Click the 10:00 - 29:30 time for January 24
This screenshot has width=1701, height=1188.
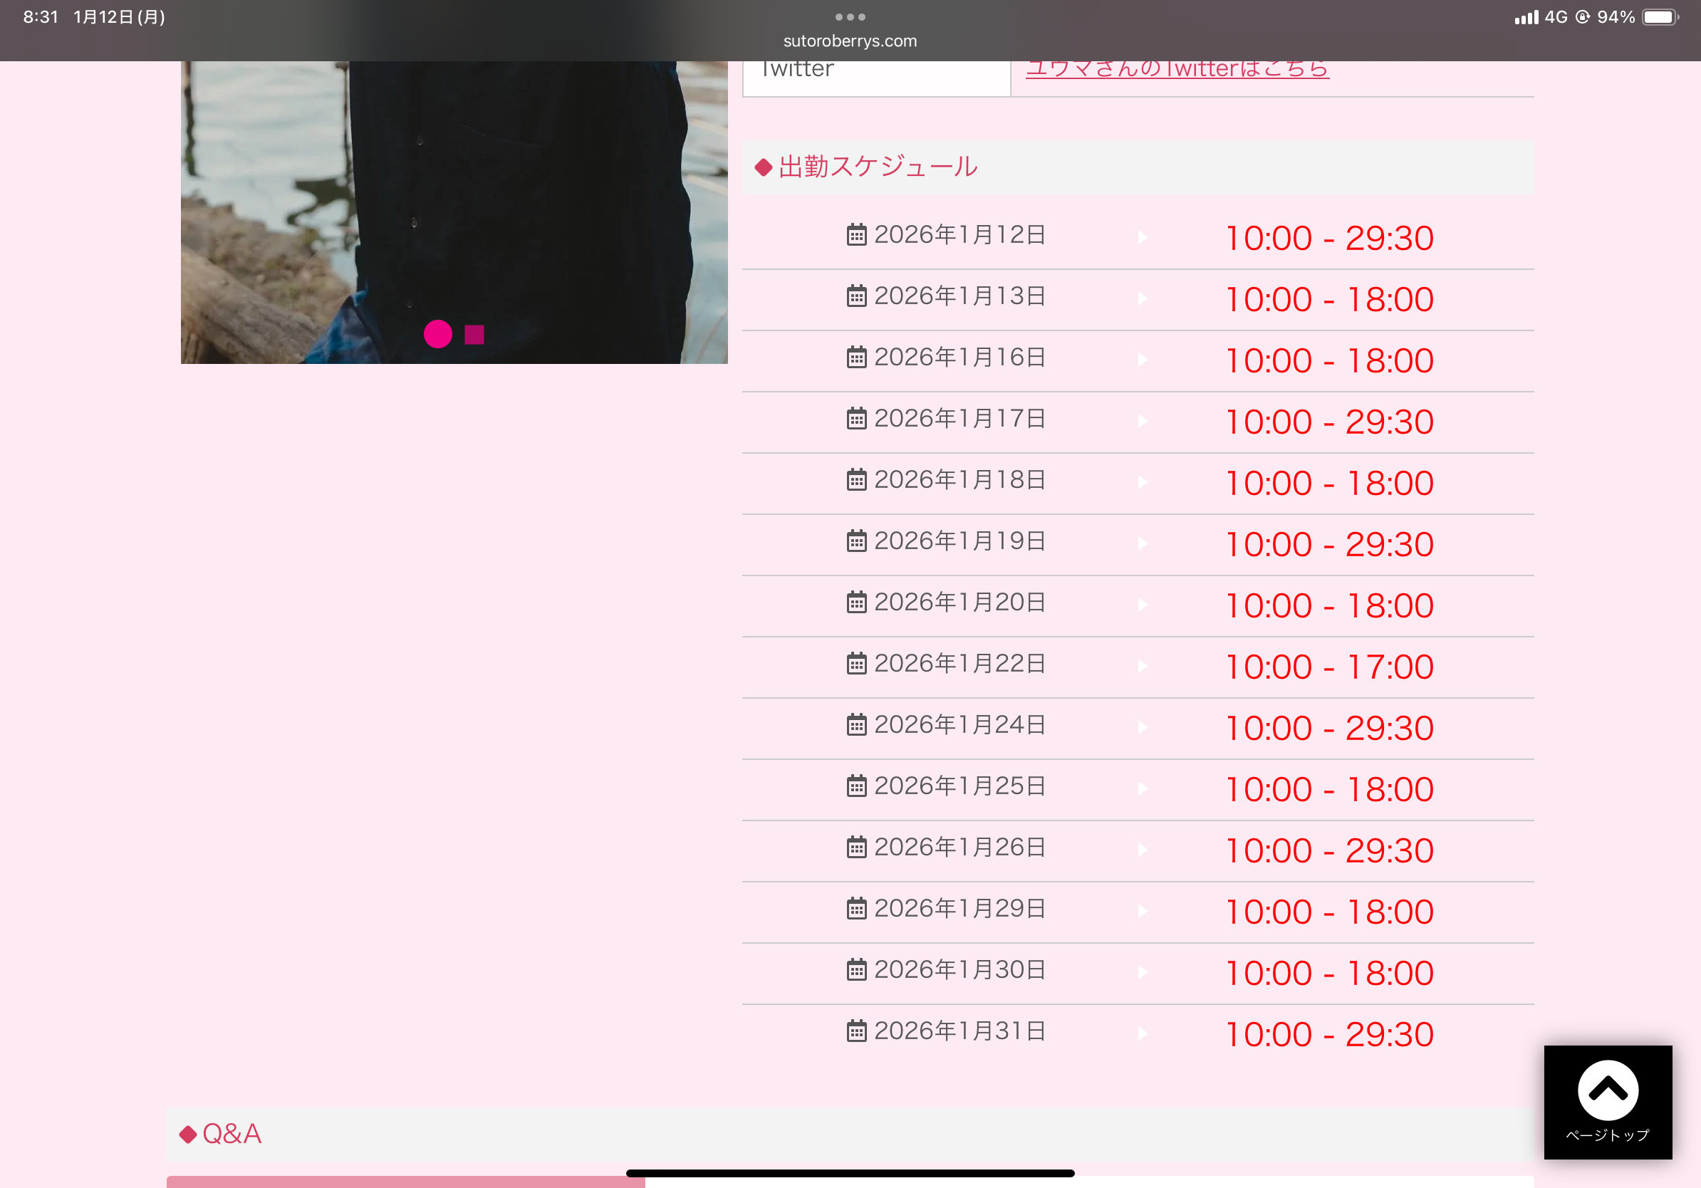coord(1330,728)
